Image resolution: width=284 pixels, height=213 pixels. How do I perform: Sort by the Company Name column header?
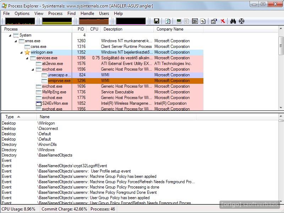[x=179, y=29]
